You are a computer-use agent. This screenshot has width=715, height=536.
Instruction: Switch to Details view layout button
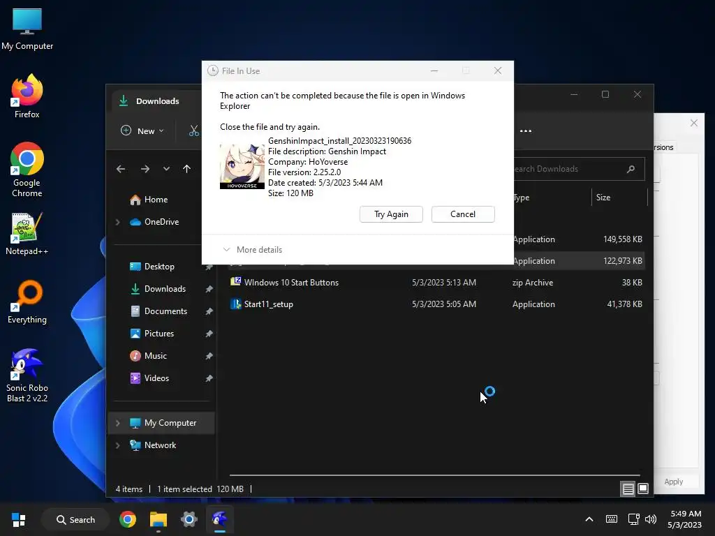(628, 489)
